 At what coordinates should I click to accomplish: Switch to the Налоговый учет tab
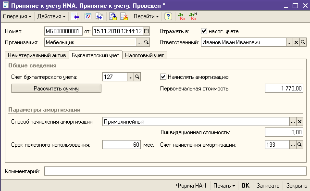pos(145,55)
